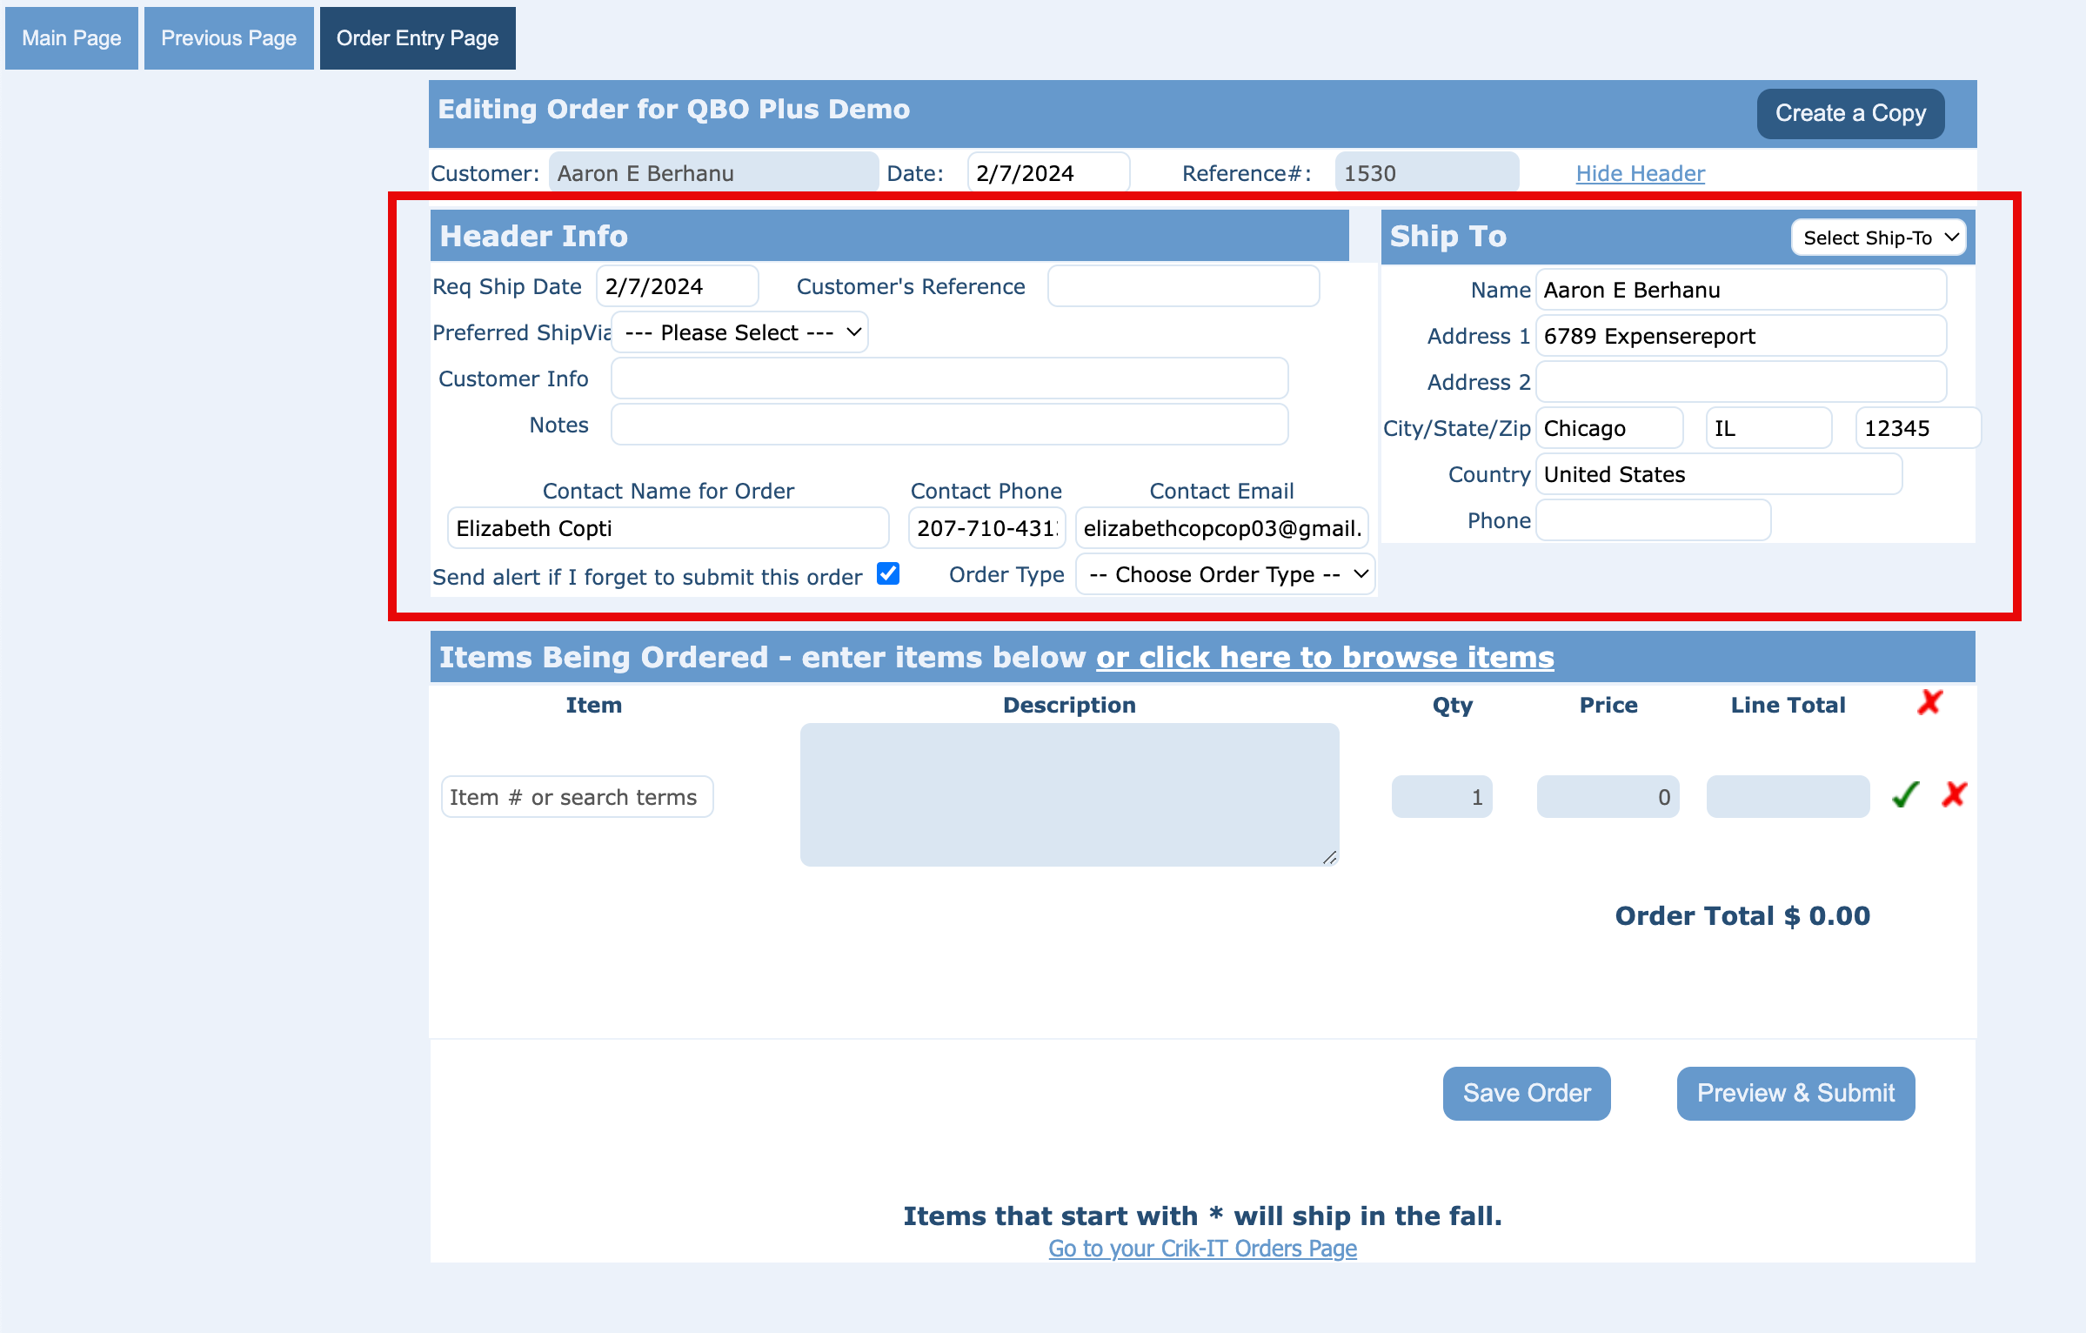This screenshot has height=1333, width=2086.
Task: Click the Preview & Submit button
Action: pos(1795,1093)
